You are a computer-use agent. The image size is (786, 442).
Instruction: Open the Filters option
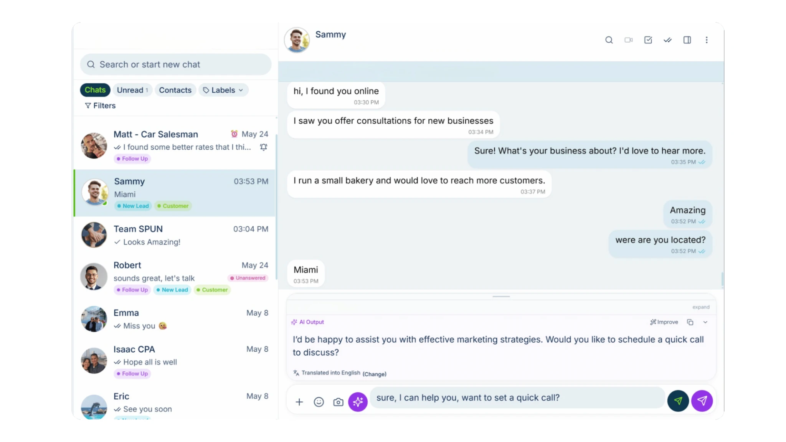click(x=100, y=106)
